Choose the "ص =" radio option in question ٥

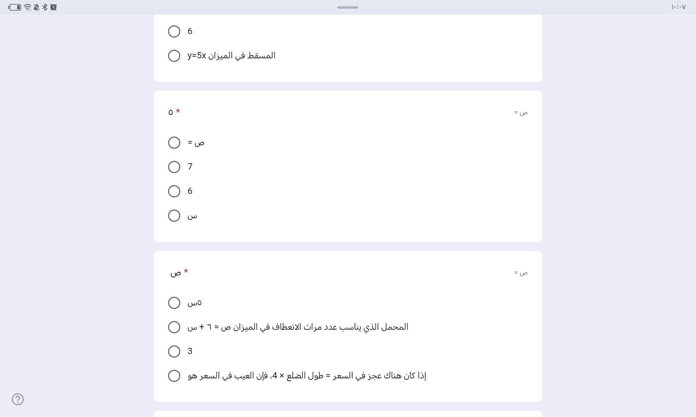point(174,142)
